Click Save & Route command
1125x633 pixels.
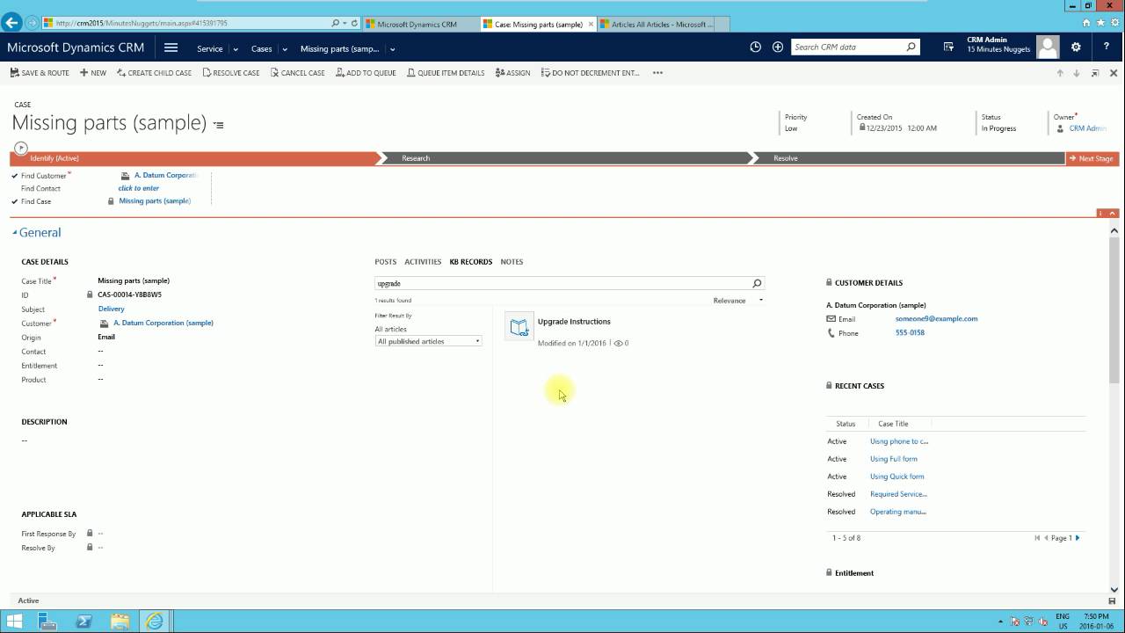tap(40, 73)
